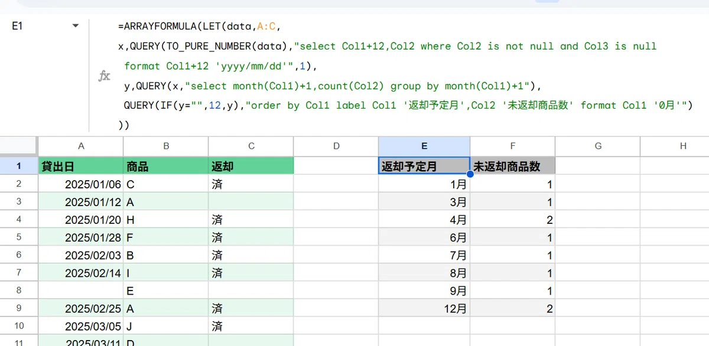Click the 返却予定月 cell
This screenshot has width=709, height=346.
424,166
